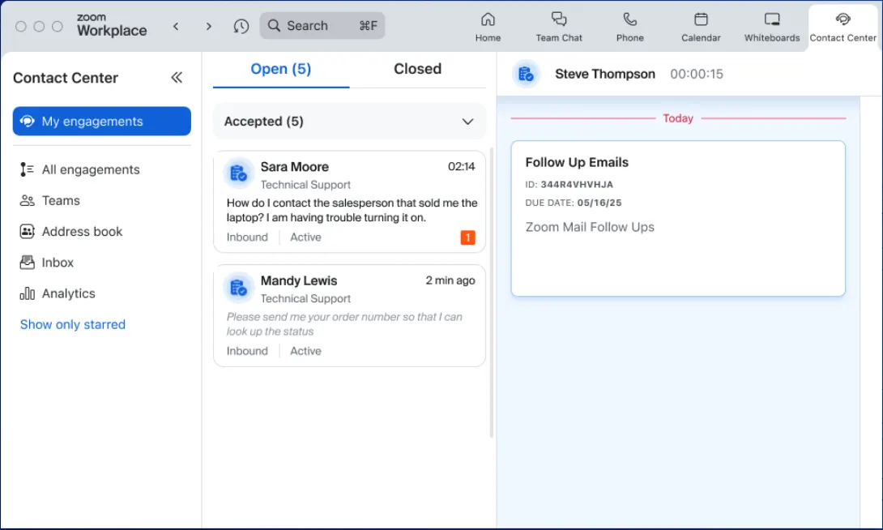Open the Follow Up Emails card
The width and height of the screenshot is (883, 530).
(x=677, y=218)
